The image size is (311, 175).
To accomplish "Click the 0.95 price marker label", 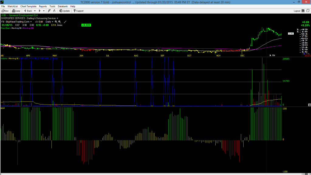I will [x=291, y=34].
